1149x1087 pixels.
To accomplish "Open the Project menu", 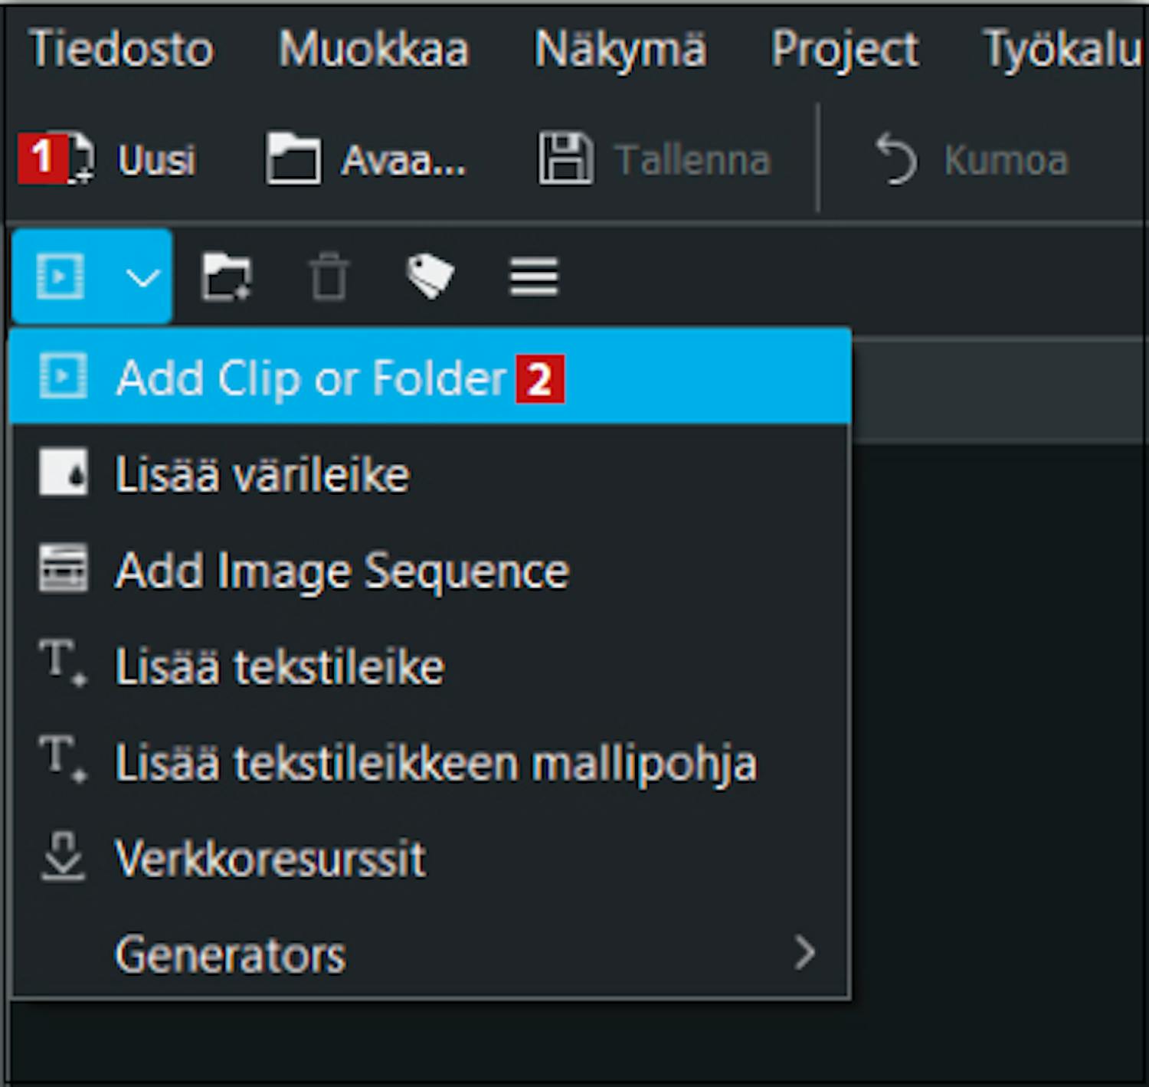I will point(844,50).
